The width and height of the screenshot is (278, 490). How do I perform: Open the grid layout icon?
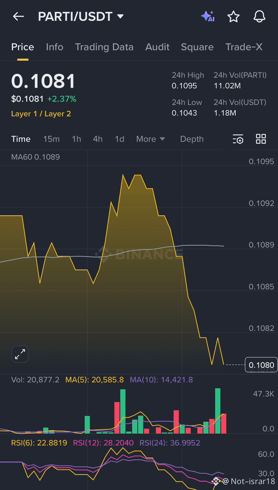click(x=261, y=139)
